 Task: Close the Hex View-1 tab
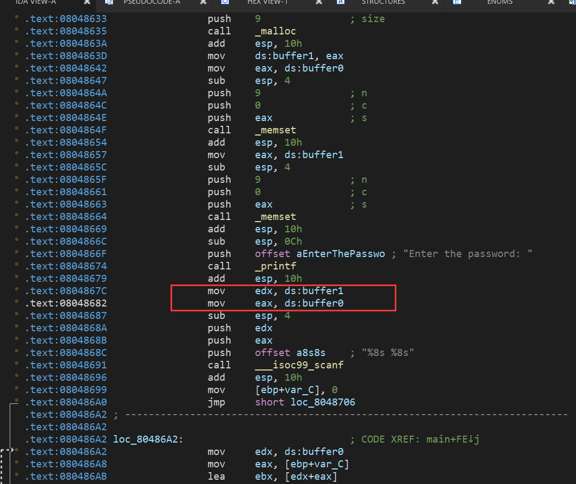click(x=319, y=2)
